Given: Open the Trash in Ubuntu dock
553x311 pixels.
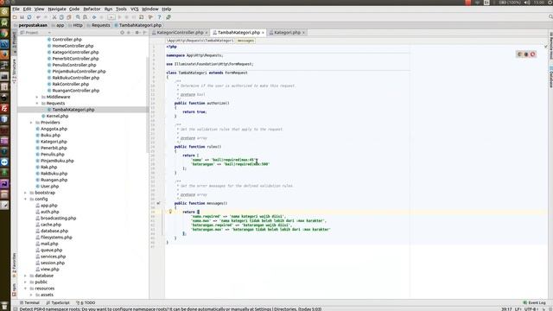Looking at the screenshot, I should point(4,305).
